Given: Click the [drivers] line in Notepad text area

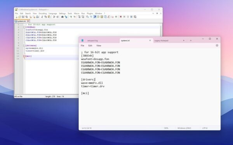Looking at the screenshot, I should coord(88,80).
